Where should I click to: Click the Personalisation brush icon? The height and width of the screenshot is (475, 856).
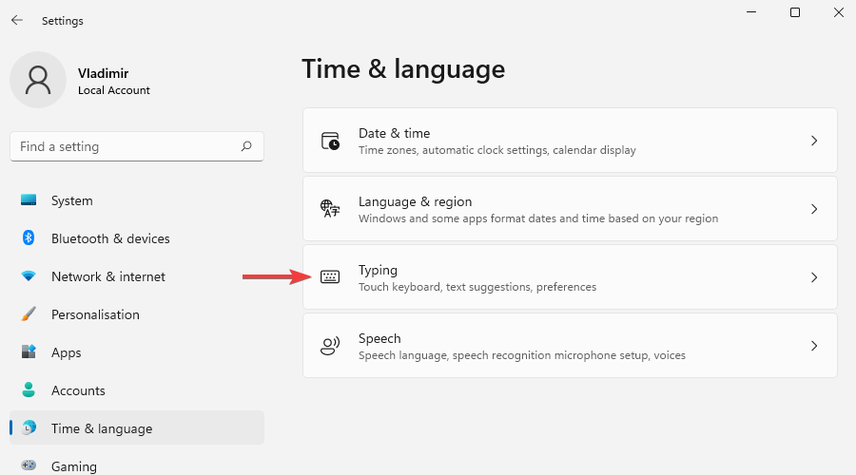[x=29, y=314]
